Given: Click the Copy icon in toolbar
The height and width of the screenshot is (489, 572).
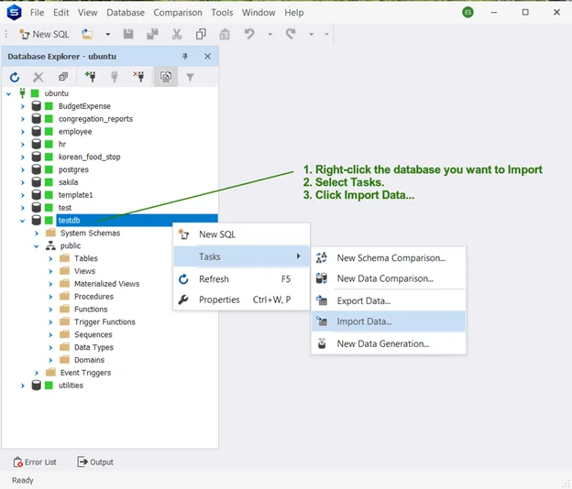Looking at the screenshot, I should 201,34.
